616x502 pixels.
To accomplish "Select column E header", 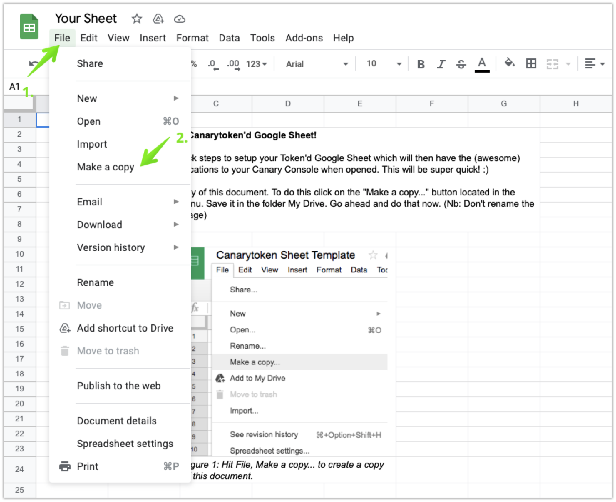I will (360, 104).
